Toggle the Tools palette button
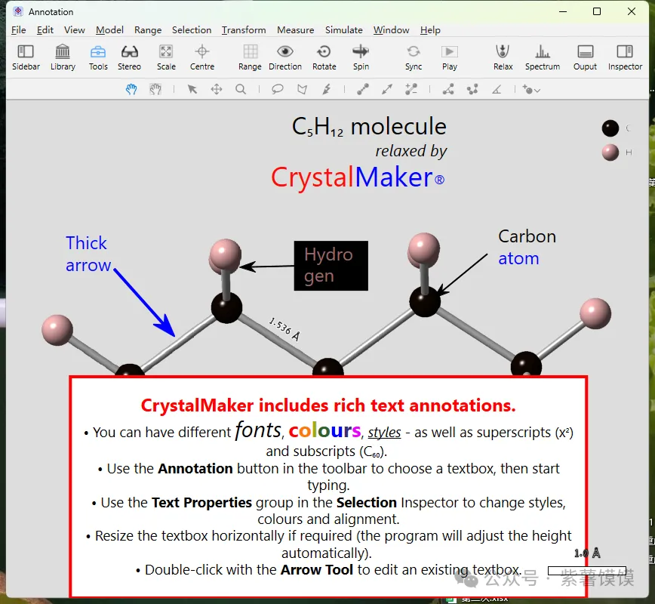Screen dimensions: 655x604 [x=98, y=57]
